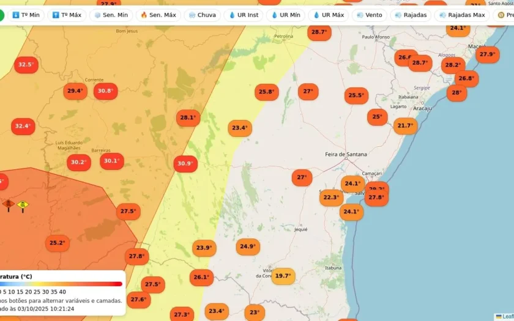Select the Tº Min temperature layer

[26, 15]
